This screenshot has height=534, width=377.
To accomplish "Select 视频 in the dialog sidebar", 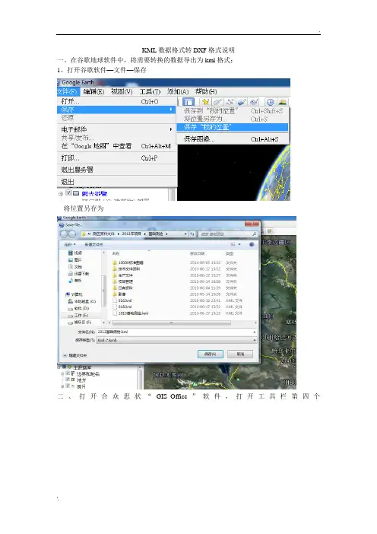I will [x=75, y=253].
